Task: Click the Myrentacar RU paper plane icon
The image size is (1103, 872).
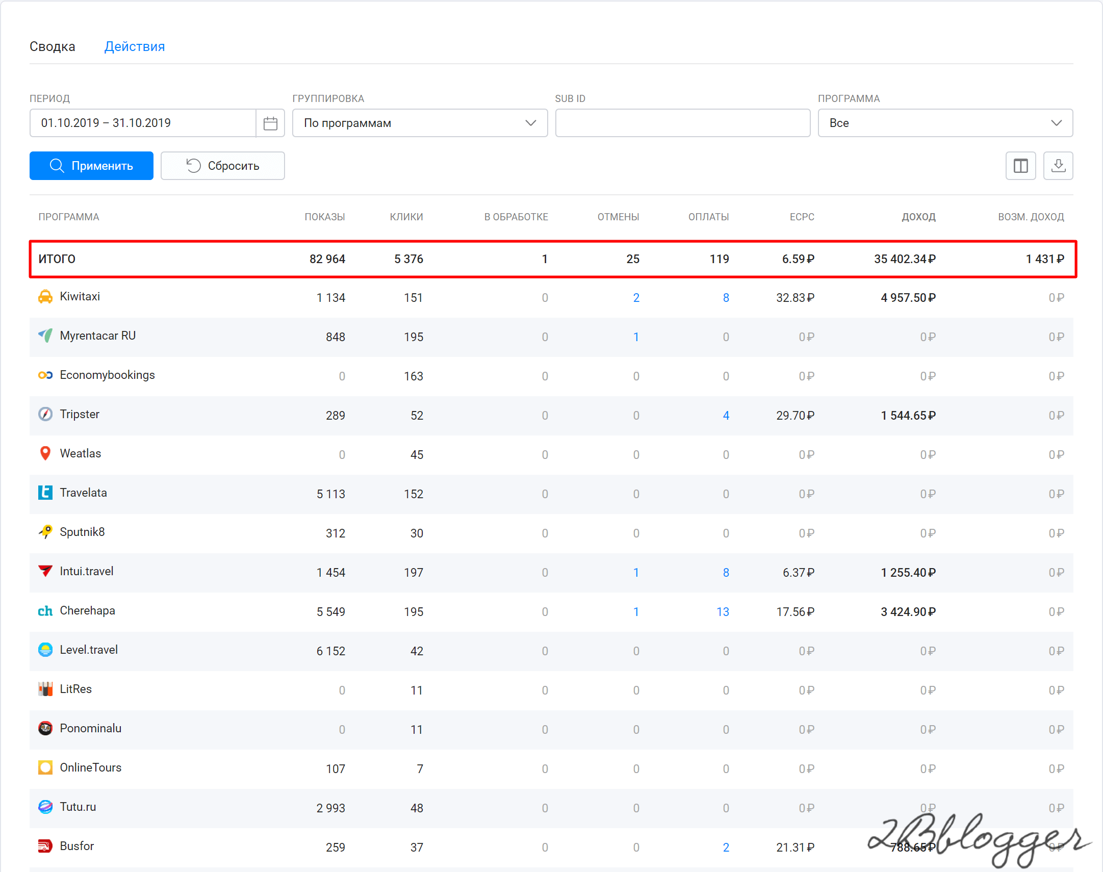Action: [45, 336]
